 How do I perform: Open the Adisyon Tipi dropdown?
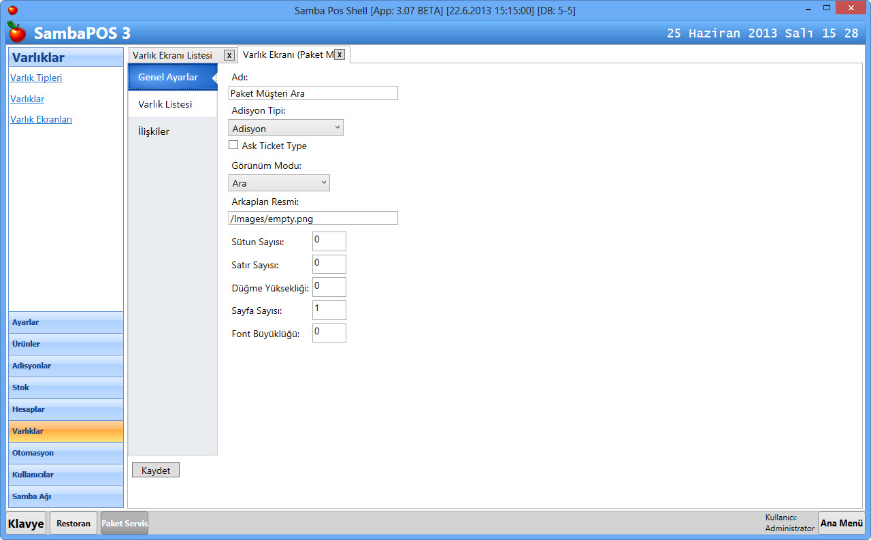[286, 128]
